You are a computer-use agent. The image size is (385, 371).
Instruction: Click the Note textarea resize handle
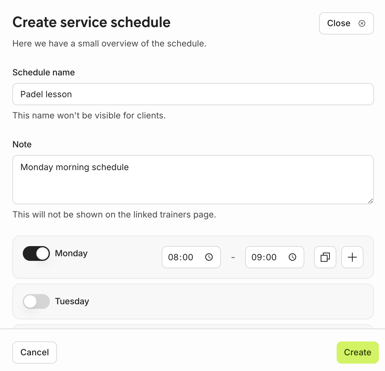370,201
